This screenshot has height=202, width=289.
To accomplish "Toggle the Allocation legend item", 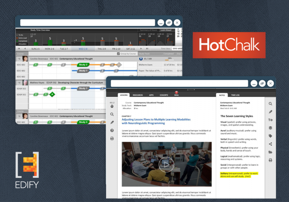I will (x=22, y=44).
